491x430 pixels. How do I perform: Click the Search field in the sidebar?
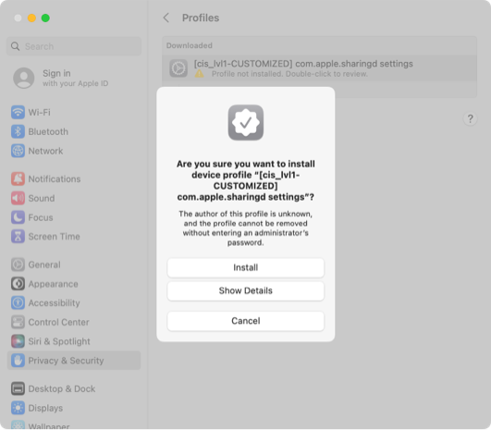pos(74,46)
